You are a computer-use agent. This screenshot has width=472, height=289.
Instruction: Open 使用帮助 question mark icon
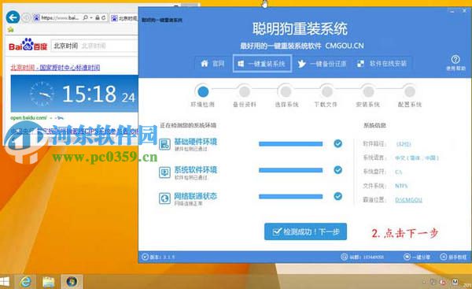455,59
